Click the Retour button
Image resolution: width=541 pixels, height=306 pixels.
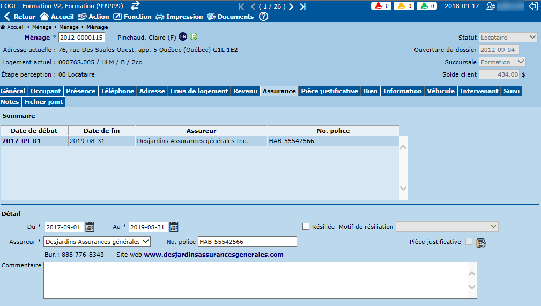[x=20, y=17]
